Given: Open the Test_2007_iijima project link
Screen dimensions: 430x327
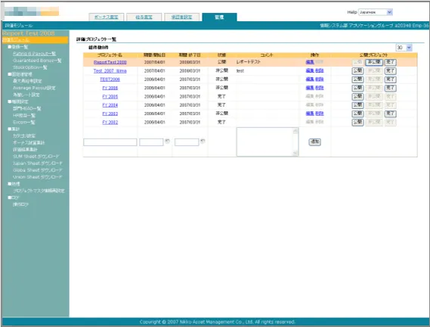Looking at the screenshot, I should click(110, 71).
